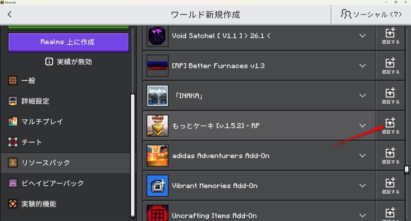The width and height of the screenshot is (411, 221).
Task: Click the Realms 上に作成 button
Action: 68,42
